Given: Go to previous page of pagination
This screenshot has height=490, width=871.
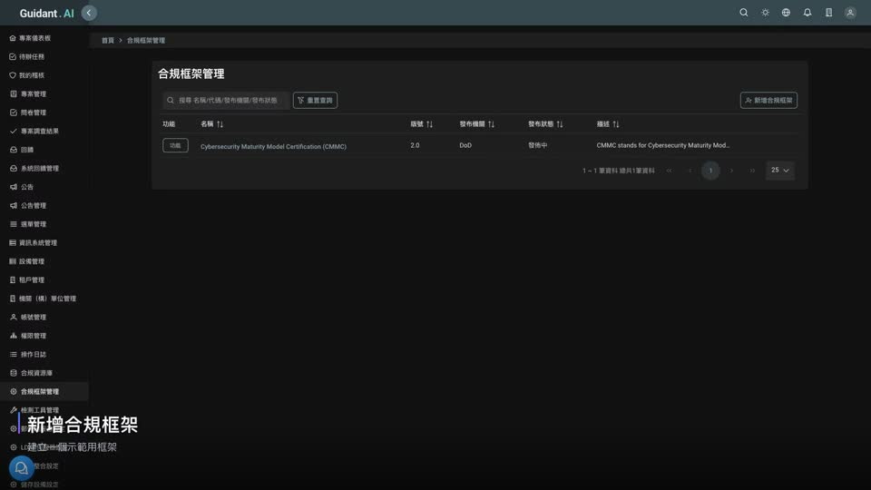Looking at the screenshot, I should tap(690, 171).
